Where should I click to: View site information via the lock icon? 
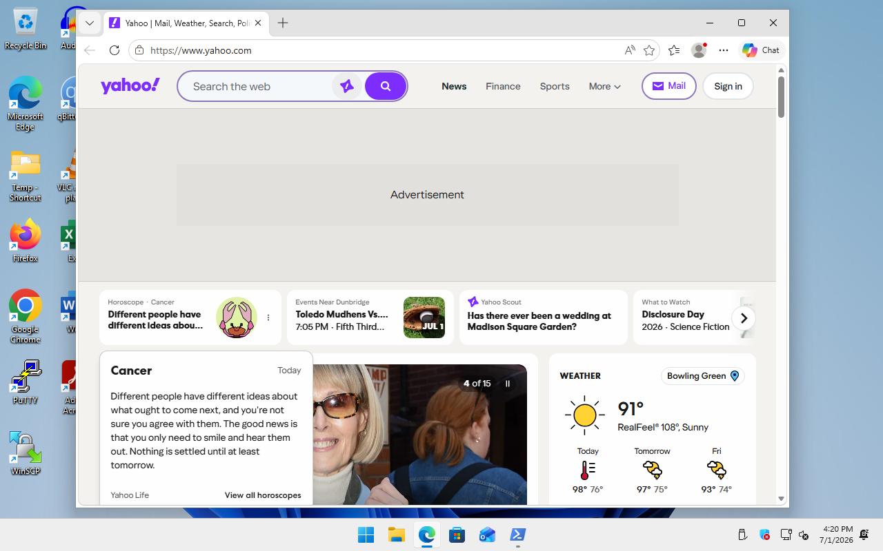(139, 50)
